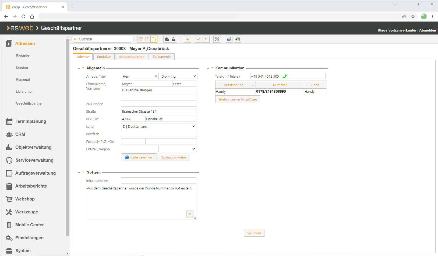Click the second filter funnel toolbar icon
Screen dimensions: 438x256
[x=174, y=39]
